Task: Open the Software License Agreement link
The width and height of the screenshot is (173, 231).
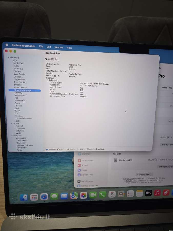Action: pyautogui.click(x=134, y=179)
